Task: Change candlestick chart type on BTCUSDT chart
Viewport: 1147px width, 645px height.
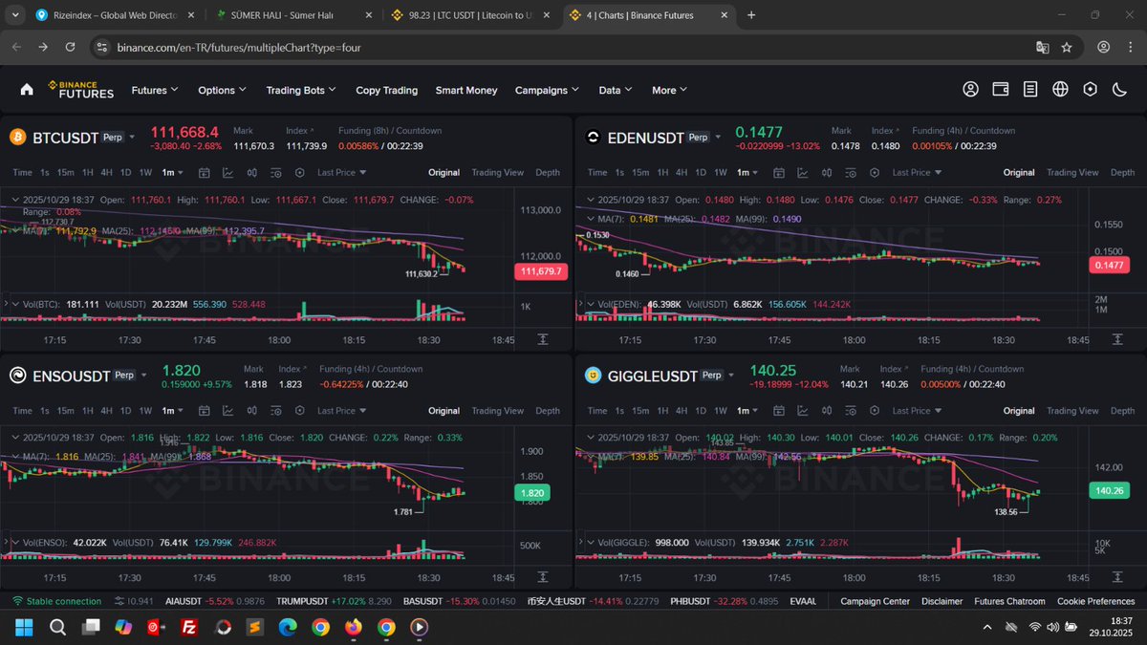Action: tap(252, 173)
